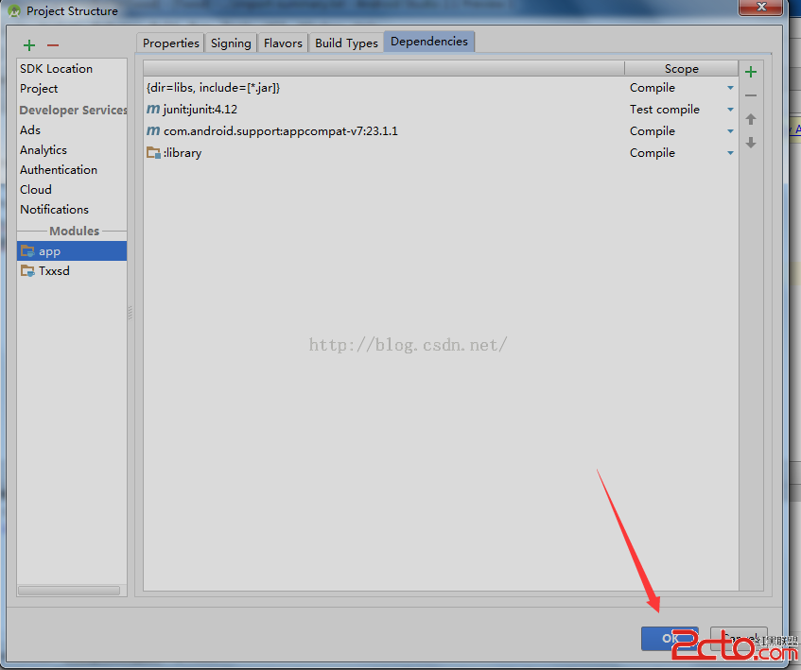Confirm with the OK button
The height and width of the screenshot is (670, 801).
tap(670, 639)
